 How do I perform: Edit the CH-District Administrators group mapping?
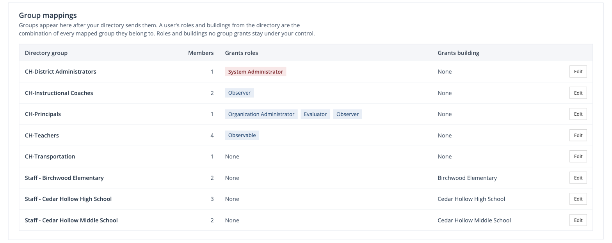578,72
